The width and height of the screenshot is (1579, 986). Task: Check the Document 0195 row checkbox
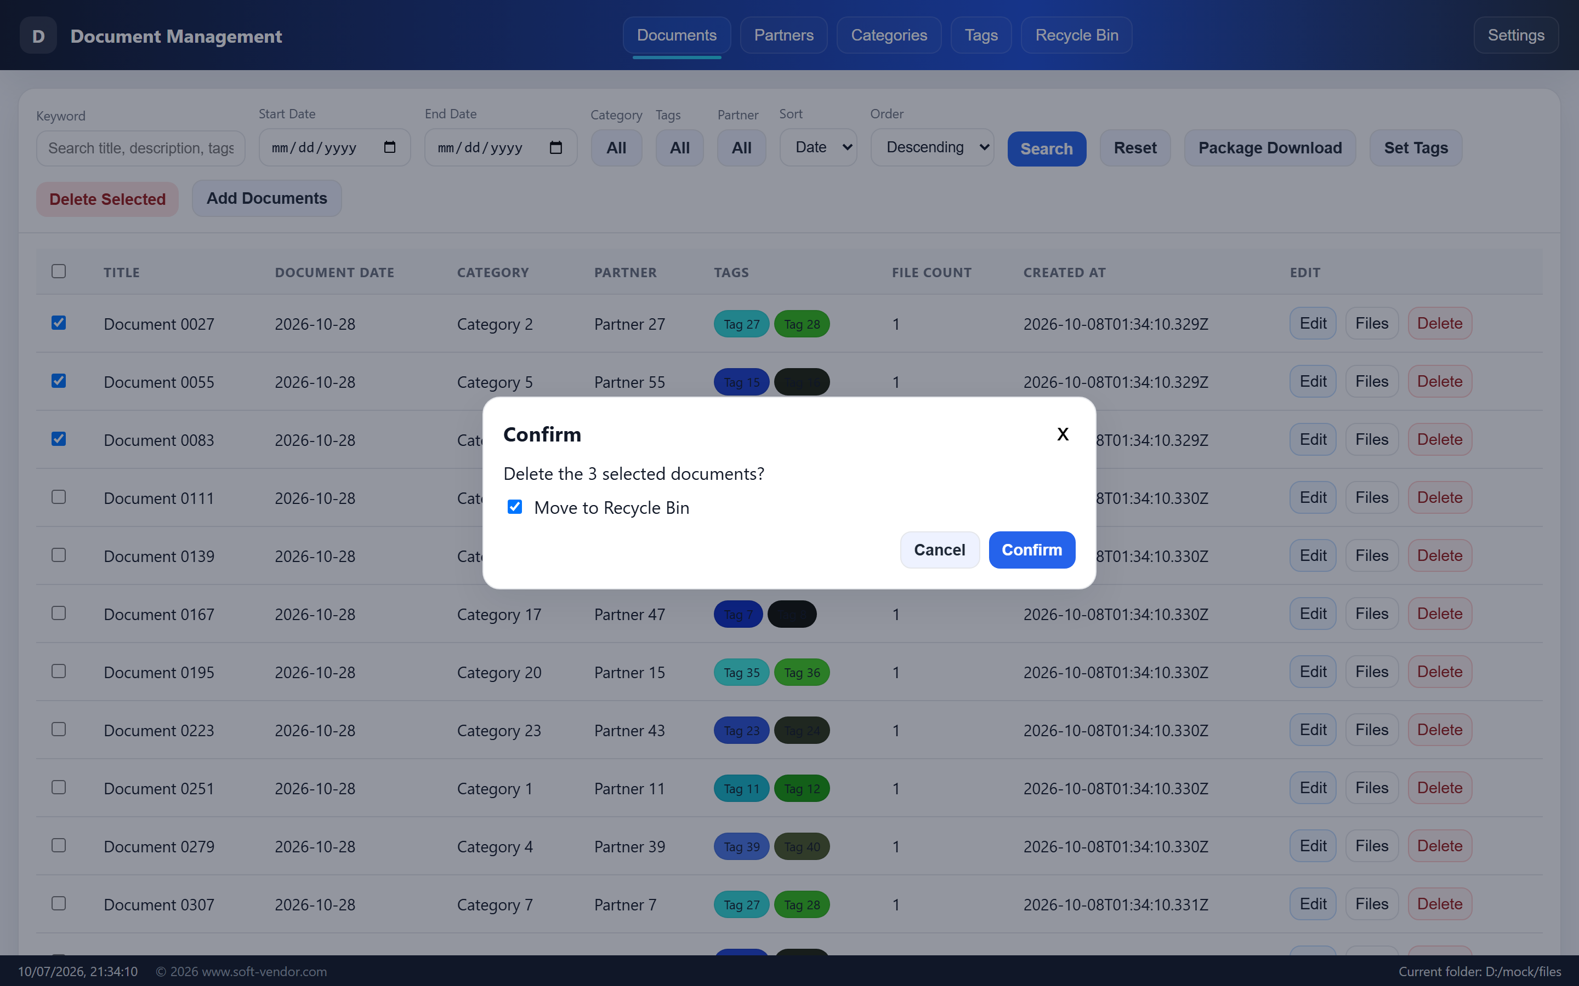(59, 671)
